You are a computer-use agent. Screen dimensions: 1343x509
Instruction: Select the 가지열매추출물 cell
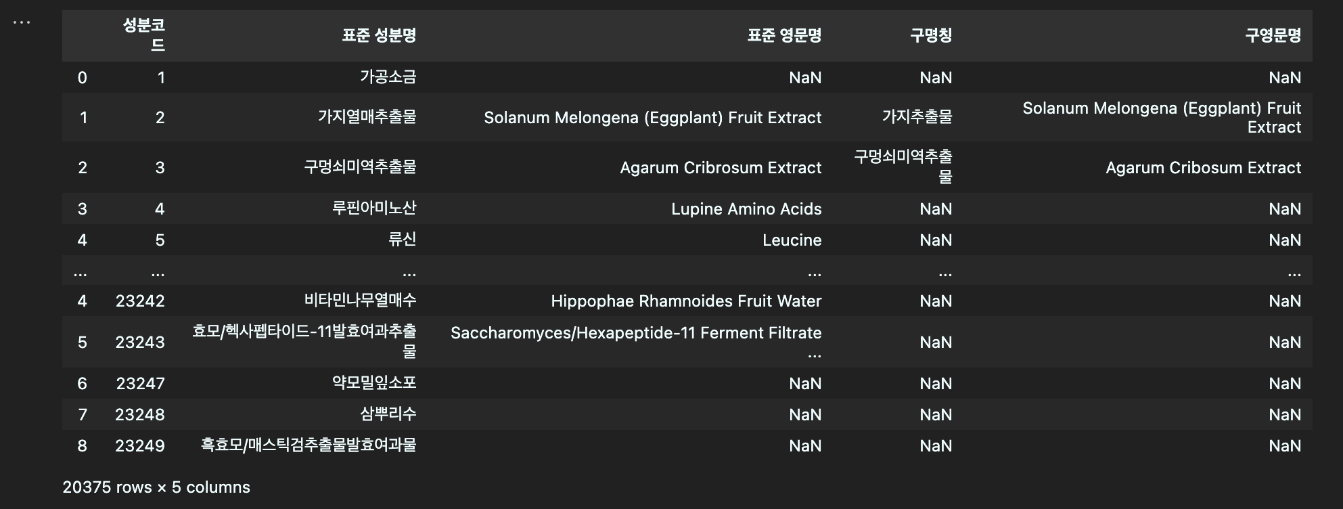(x=367, y=117)
